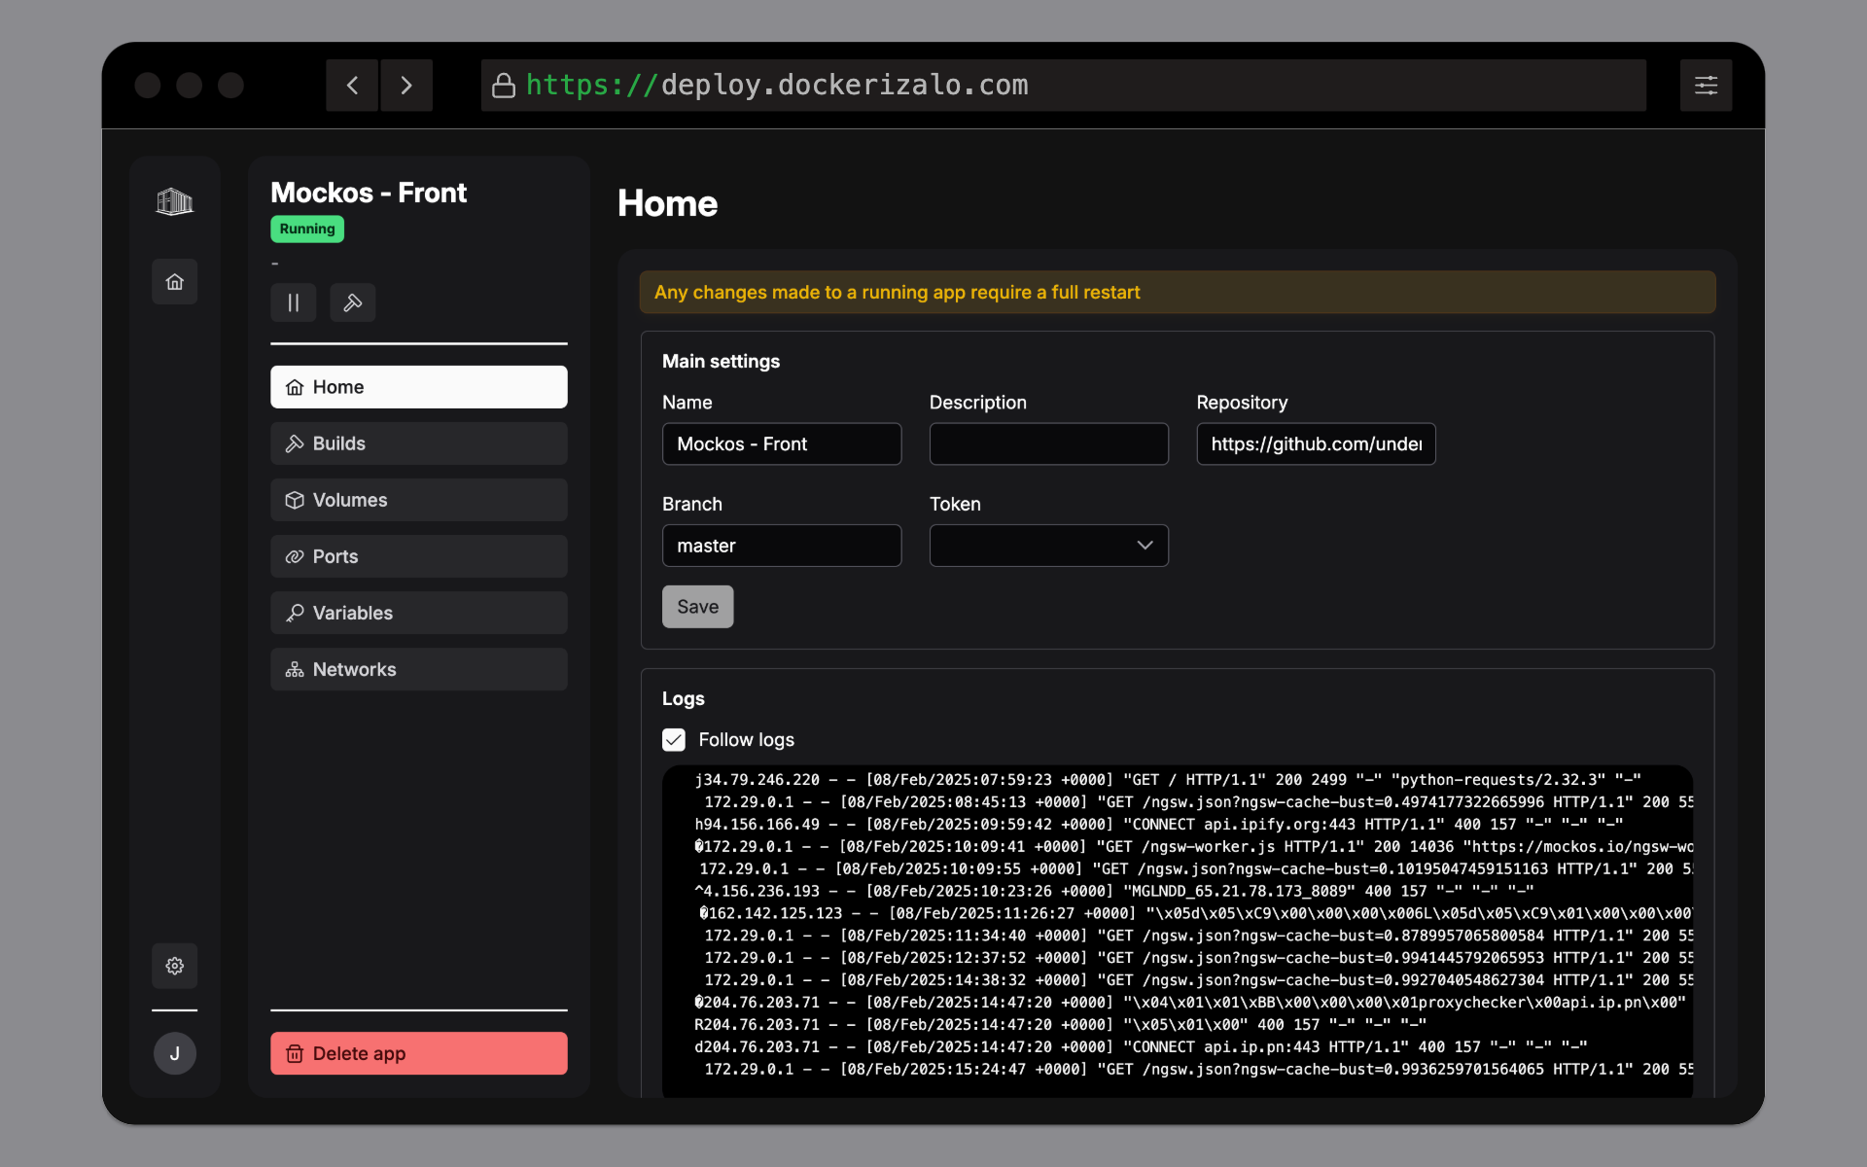The height and width of the screenshot is (1167, 1867).
Task: Go to the Volumes section
Action: click(419, 500)
